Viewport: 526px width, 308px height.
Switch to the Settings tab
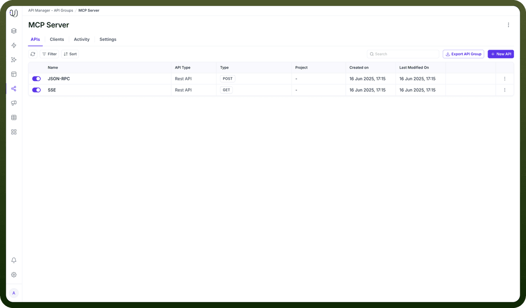pyautogui.click(x=108, y=39)
